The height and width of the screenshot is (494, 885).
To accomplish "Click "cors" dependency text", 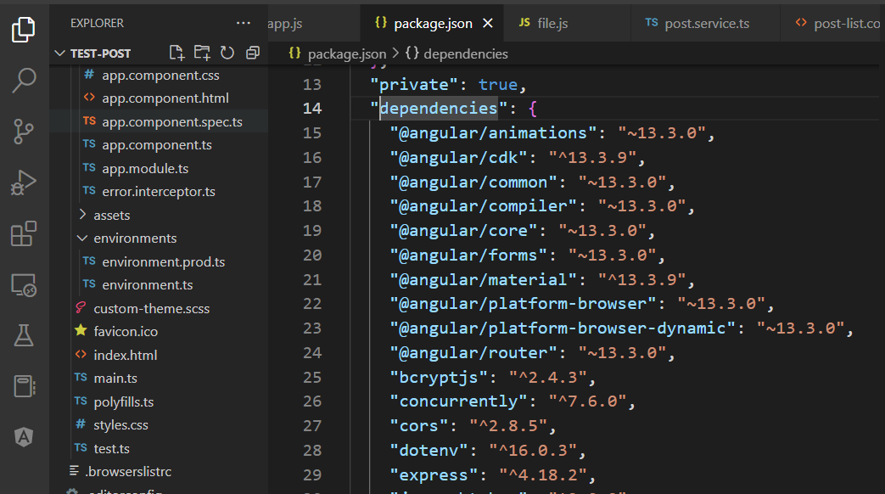I will [419, 426].
